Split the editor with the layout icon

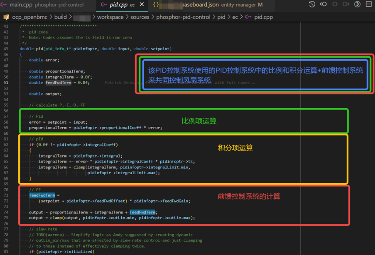click(369, 4)
